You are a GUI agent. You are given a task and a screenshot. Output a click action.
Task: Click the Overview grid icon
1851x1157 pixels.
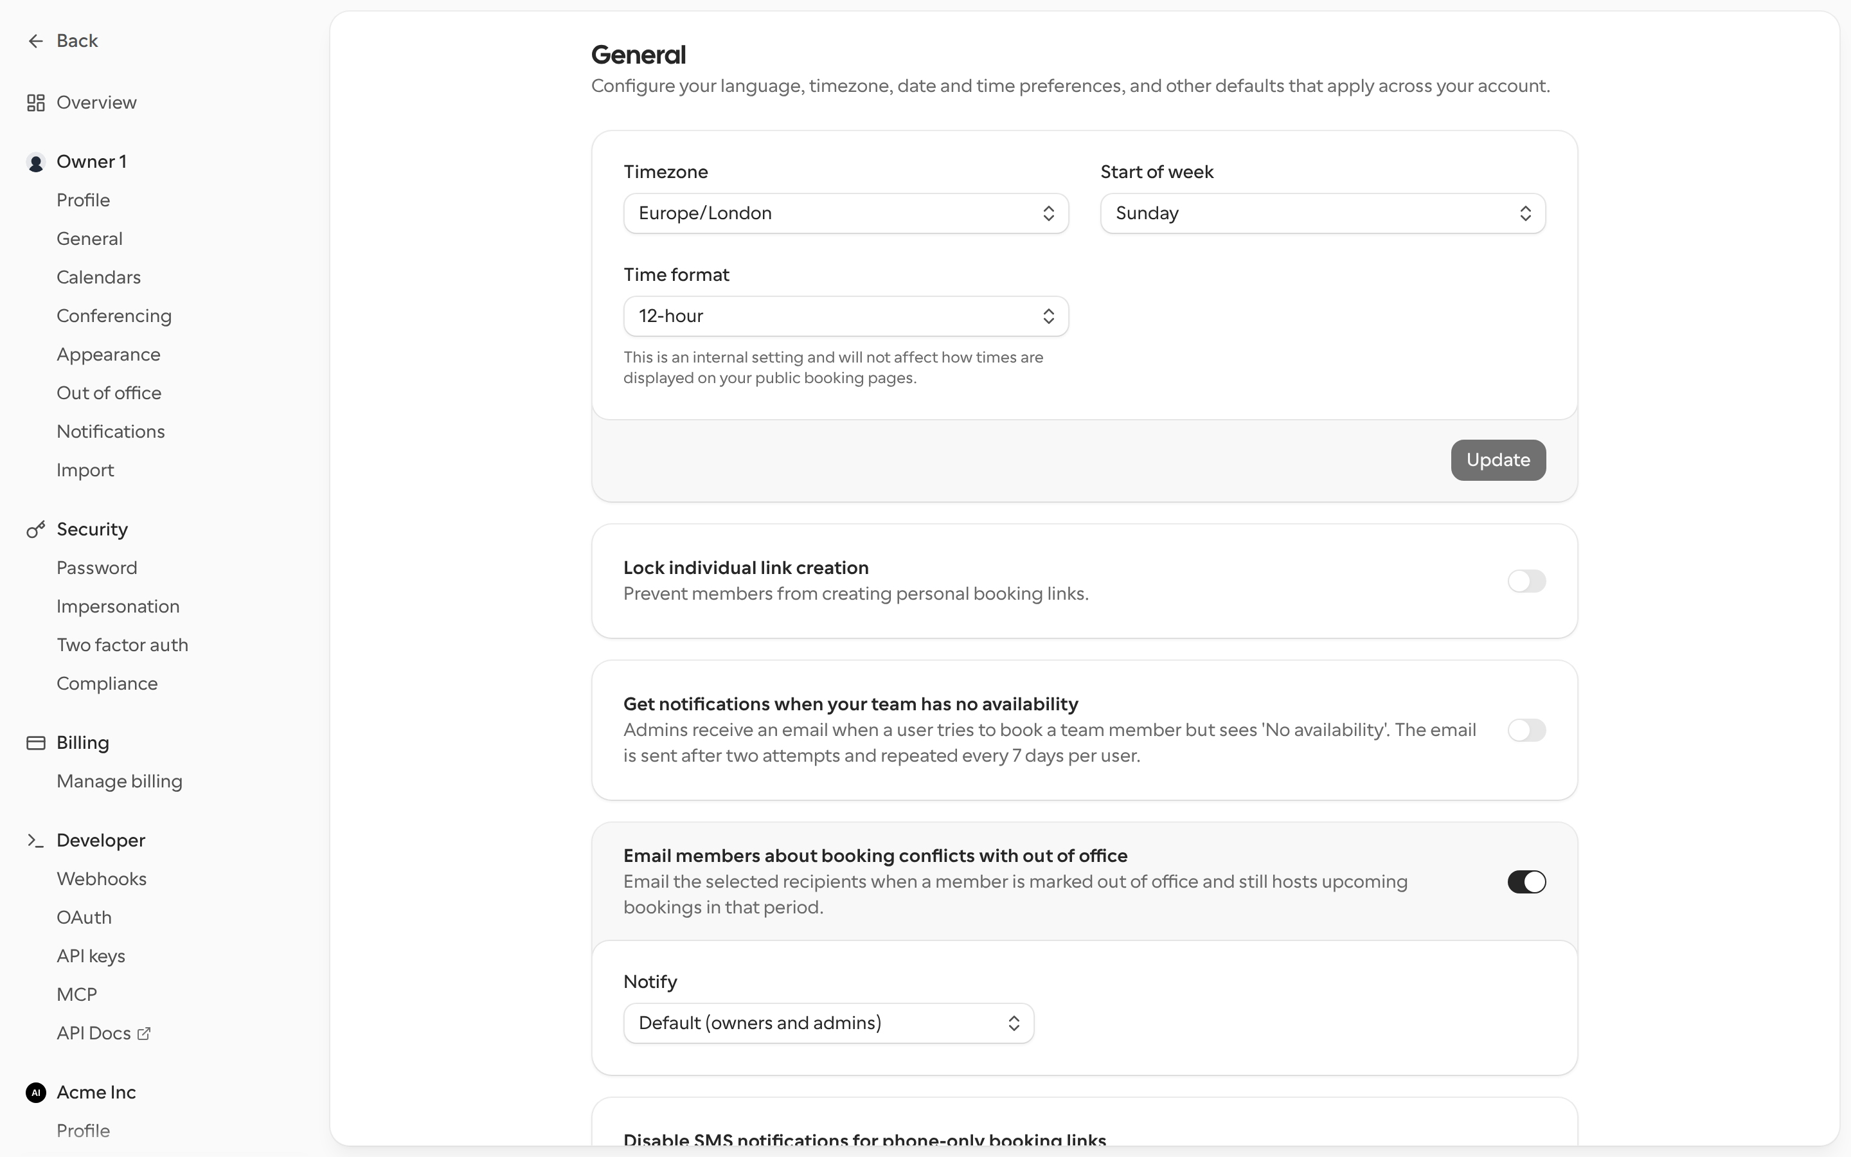point(35,103)
